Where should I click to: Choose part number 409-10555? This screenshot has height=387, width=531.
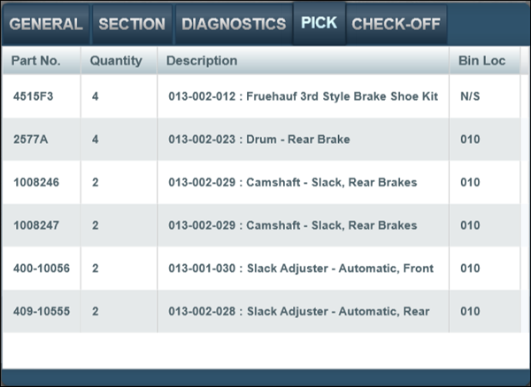42,311
